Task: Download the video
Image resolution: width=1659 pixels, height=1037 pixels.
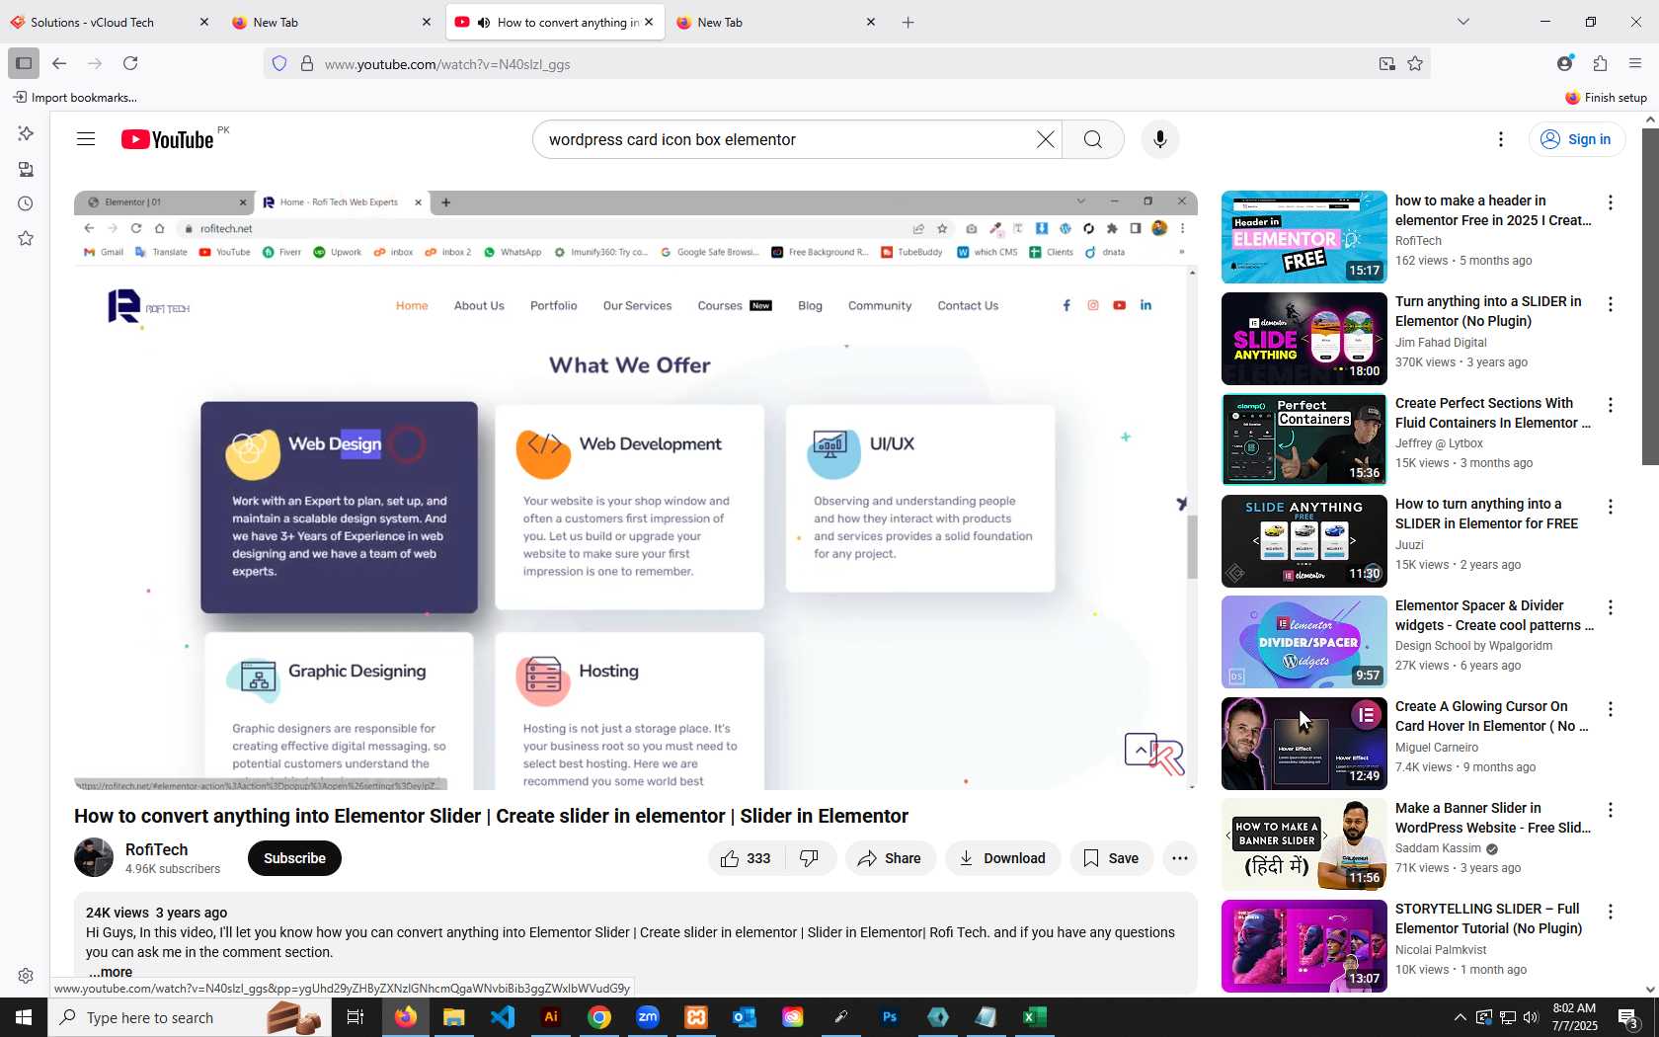Action: (x=1002, y=858)
